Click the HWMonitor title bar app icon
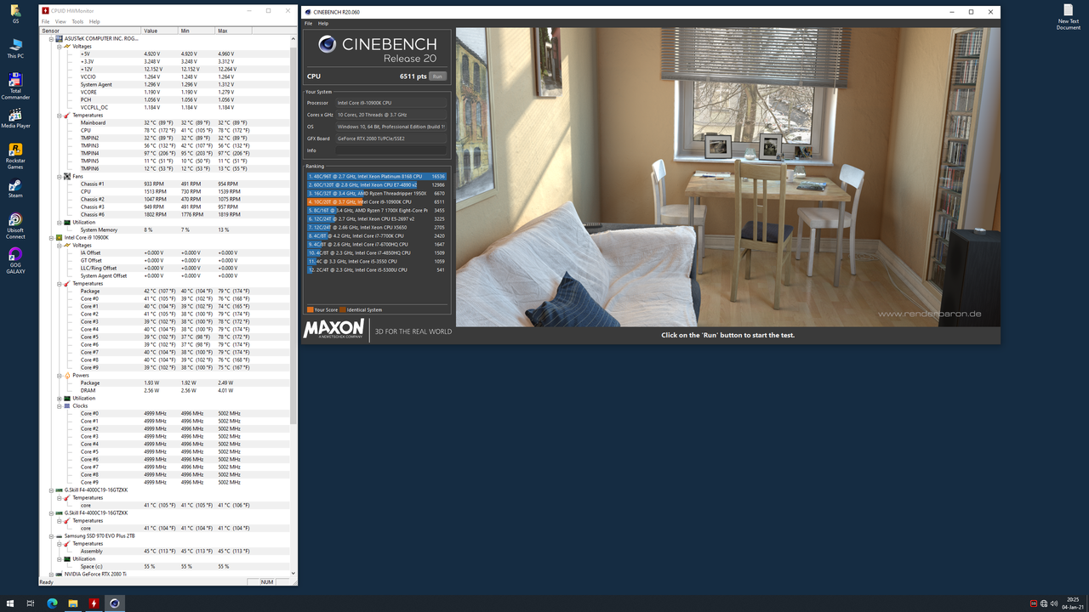 tap(45, 11)
